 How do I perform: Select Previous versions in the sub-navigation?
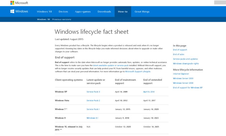click(62, 19)
